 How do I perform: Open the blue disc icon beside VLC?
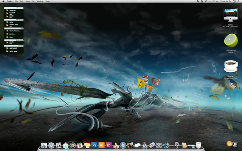(123, 145)
